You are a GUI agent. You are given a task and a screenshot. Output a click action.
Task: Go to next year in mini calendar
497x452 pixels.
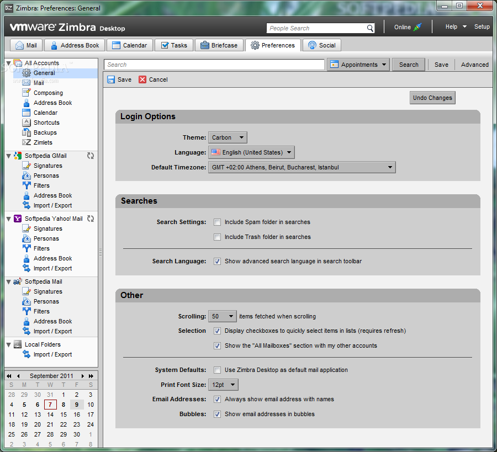91,376
